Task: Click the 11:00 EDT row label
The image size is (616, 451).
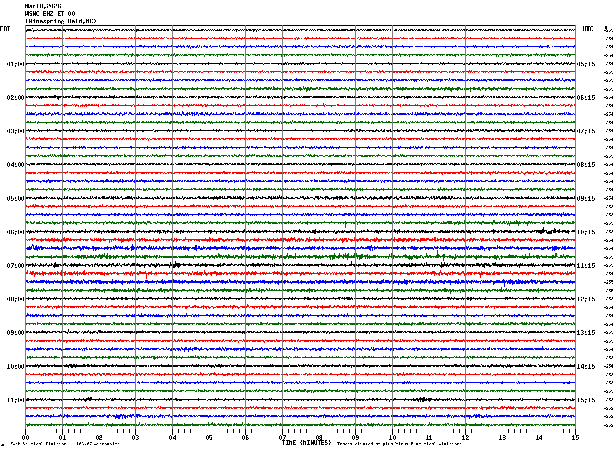Action: pos(16,400)
